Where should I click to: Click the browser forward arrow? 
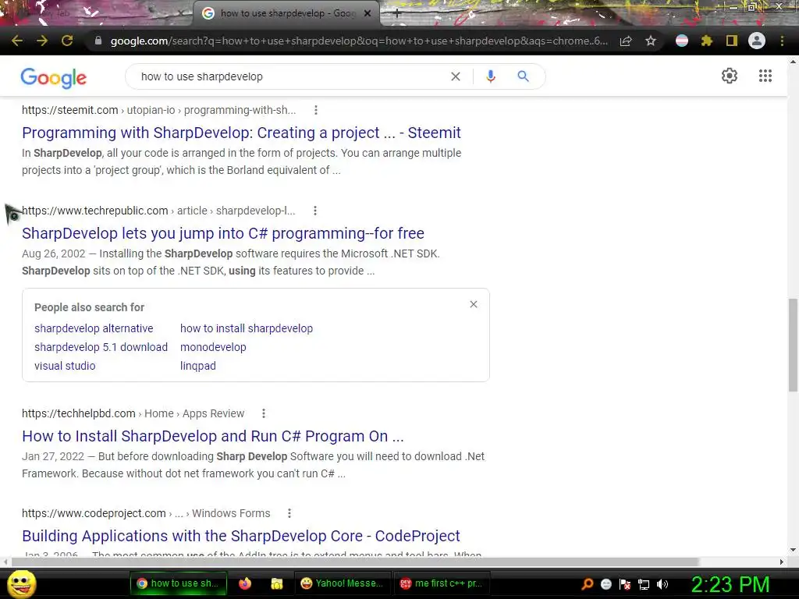(42, 41)
